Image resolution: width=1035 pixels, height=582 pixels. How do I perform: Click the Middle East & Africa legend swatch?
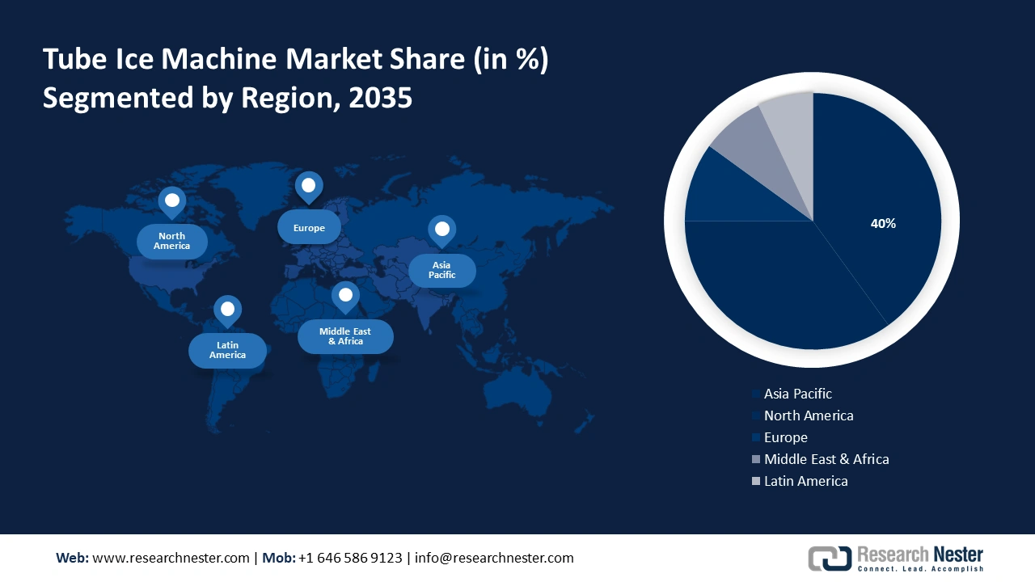(756, 460)
